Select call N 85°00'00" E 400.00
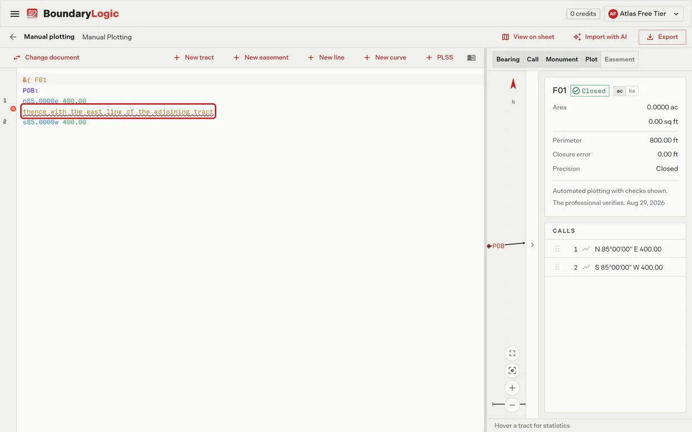 615,249
